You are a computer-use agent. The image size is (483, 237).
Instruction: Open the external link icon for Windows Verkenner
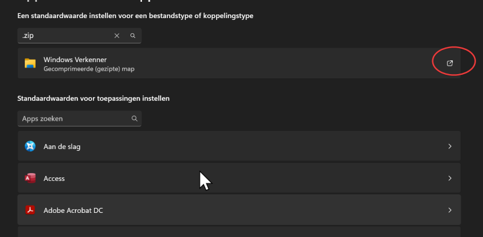click(450, 63)
